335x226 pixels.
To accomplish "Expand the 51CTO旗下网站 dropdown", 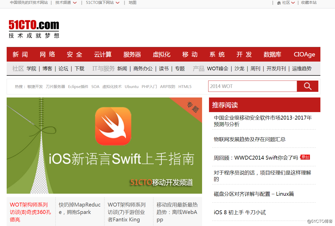I will 103,3.
